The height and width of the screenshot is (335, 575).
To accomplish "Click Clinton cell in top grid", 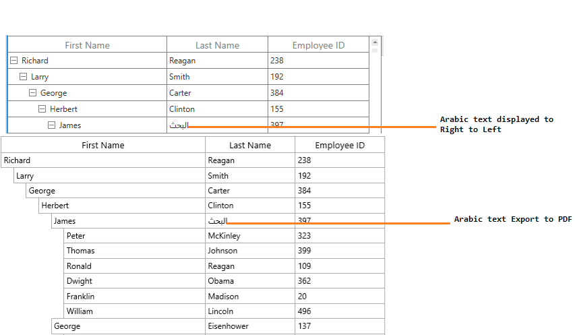I will coord(217,109).
